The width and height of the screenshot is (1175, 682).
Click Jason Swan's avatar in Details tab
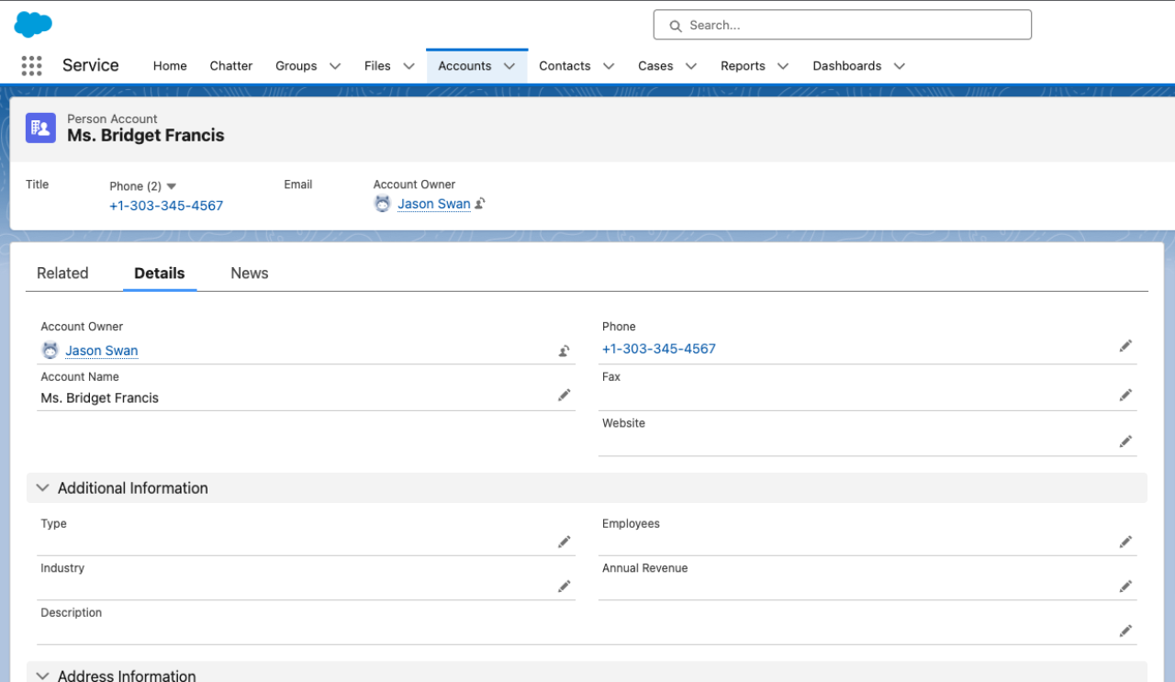click(50, 351)
